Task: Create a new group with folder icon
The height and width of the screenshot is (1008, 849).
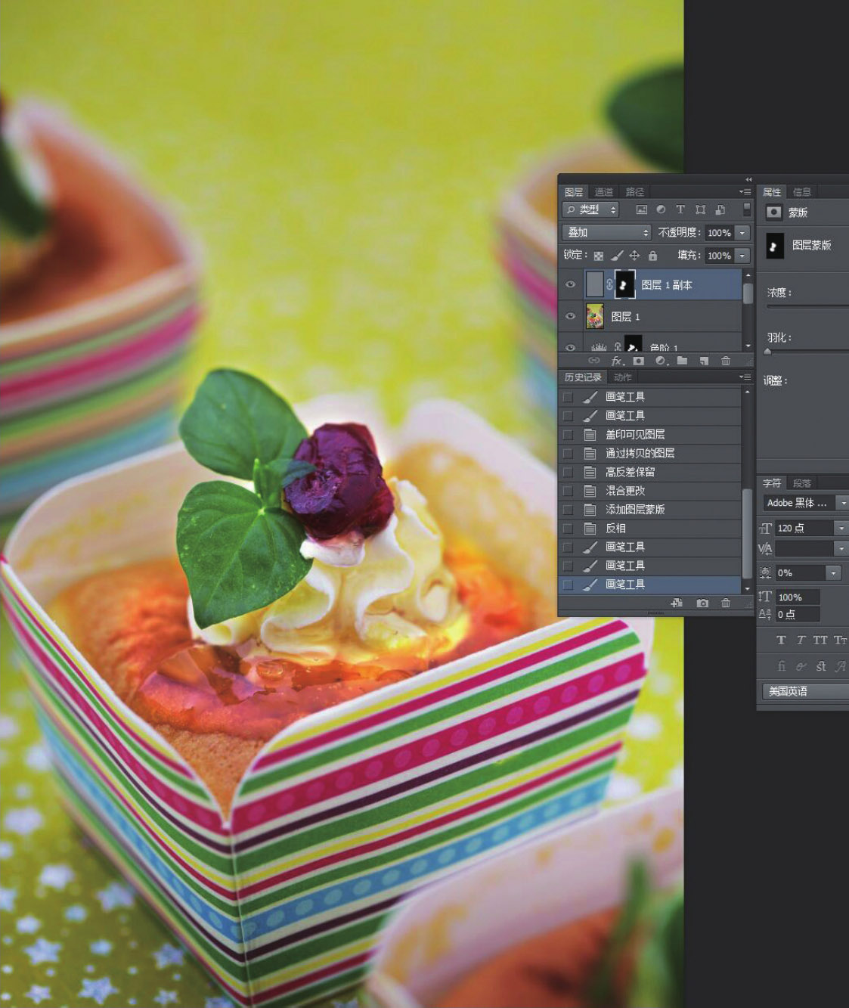Action: pos(683,361)
